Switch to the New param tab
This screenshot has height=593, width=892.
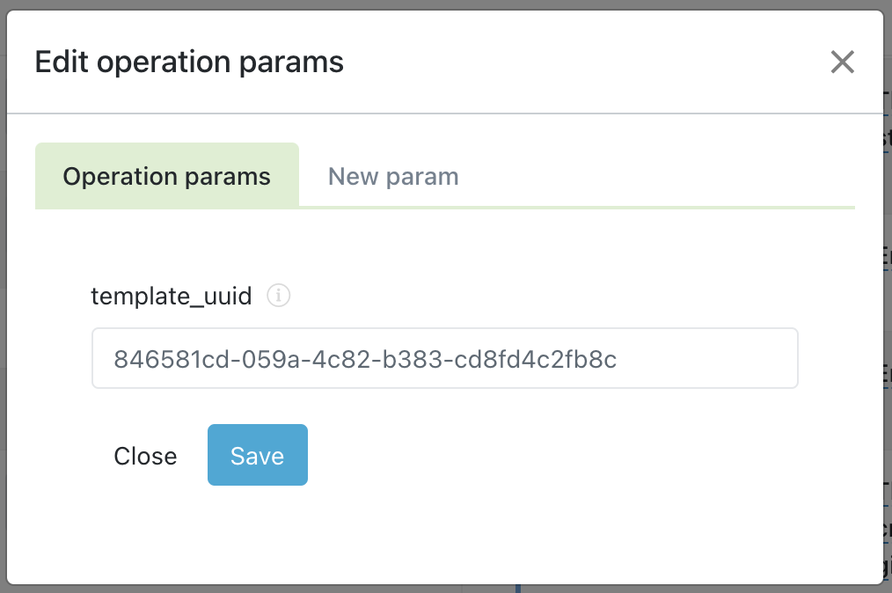pos(393,176)
